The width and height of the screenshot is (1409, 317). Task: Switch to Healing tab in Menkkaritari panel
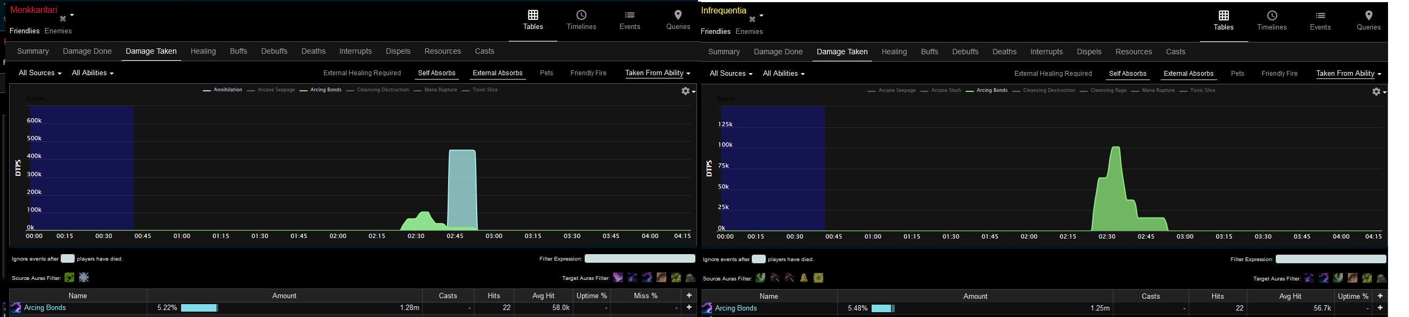coord(203,52)
